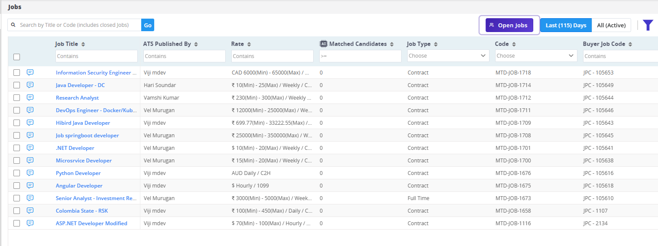The image size is (658, 246).
Task: Sort by Job Title column arrows
Action: point(83,44)
